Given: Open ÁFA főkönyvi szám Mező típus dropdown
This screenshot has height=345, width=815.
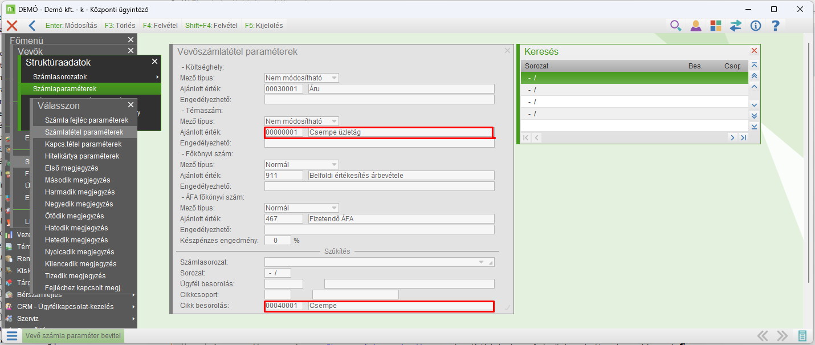Looking at the screenshot, I should [334, 208].
